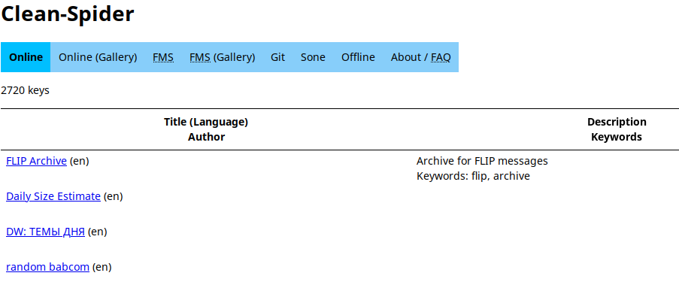The width and height of the screenshot is (679, 291).
Task: Open the random babcom link
Action: click(47, 267)
